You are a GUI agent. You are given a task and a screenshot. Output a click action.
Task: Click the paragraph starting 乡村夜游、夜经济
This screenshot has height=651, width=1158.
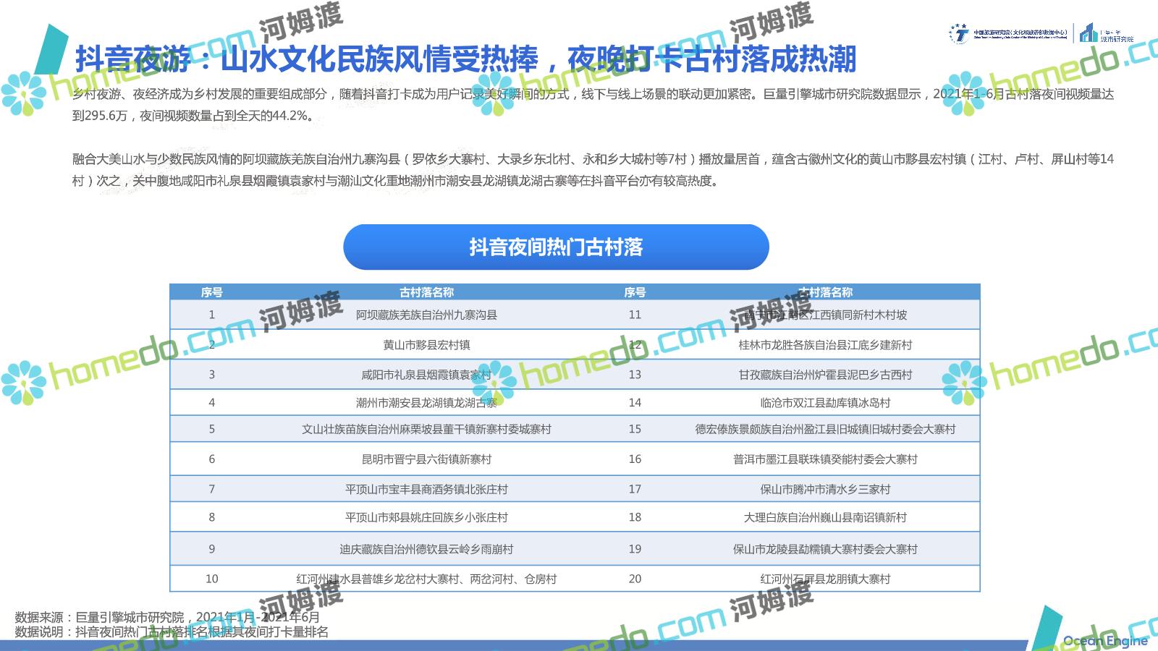(593, 105)
